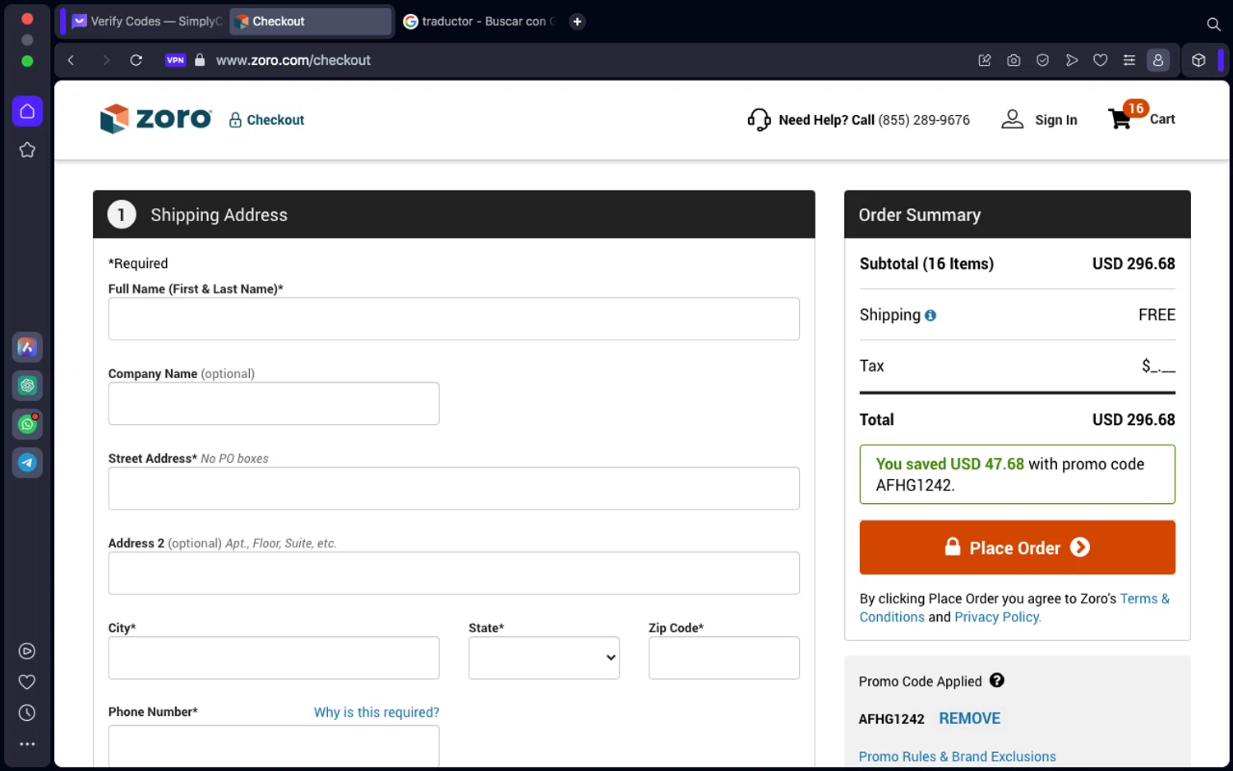This screenshot has width=1233, height=771.
Task: Click the Zip Code field
Action: 724,658
